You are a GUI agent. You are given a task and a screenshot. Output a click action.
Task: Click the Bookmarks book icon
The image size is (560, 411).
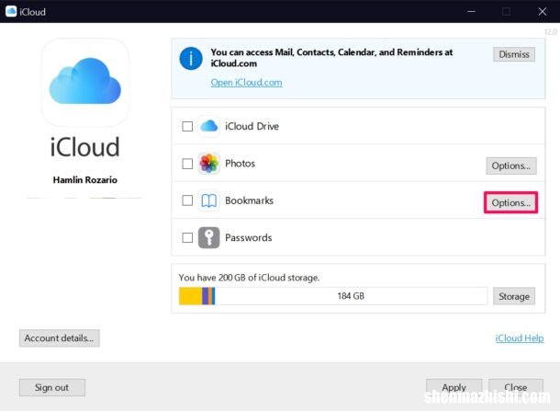[x=209, y=200]
